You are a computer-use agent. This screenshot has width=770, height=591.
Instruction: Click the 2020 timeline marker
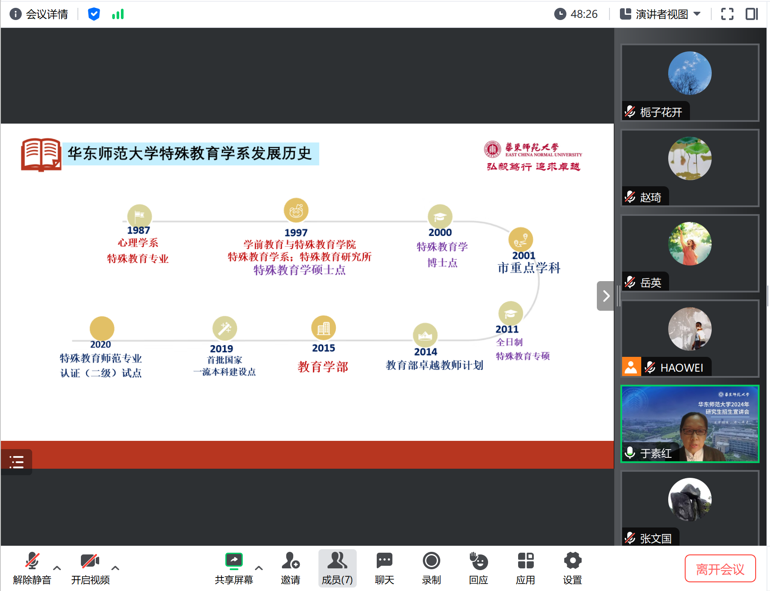(x=102, y=329)
